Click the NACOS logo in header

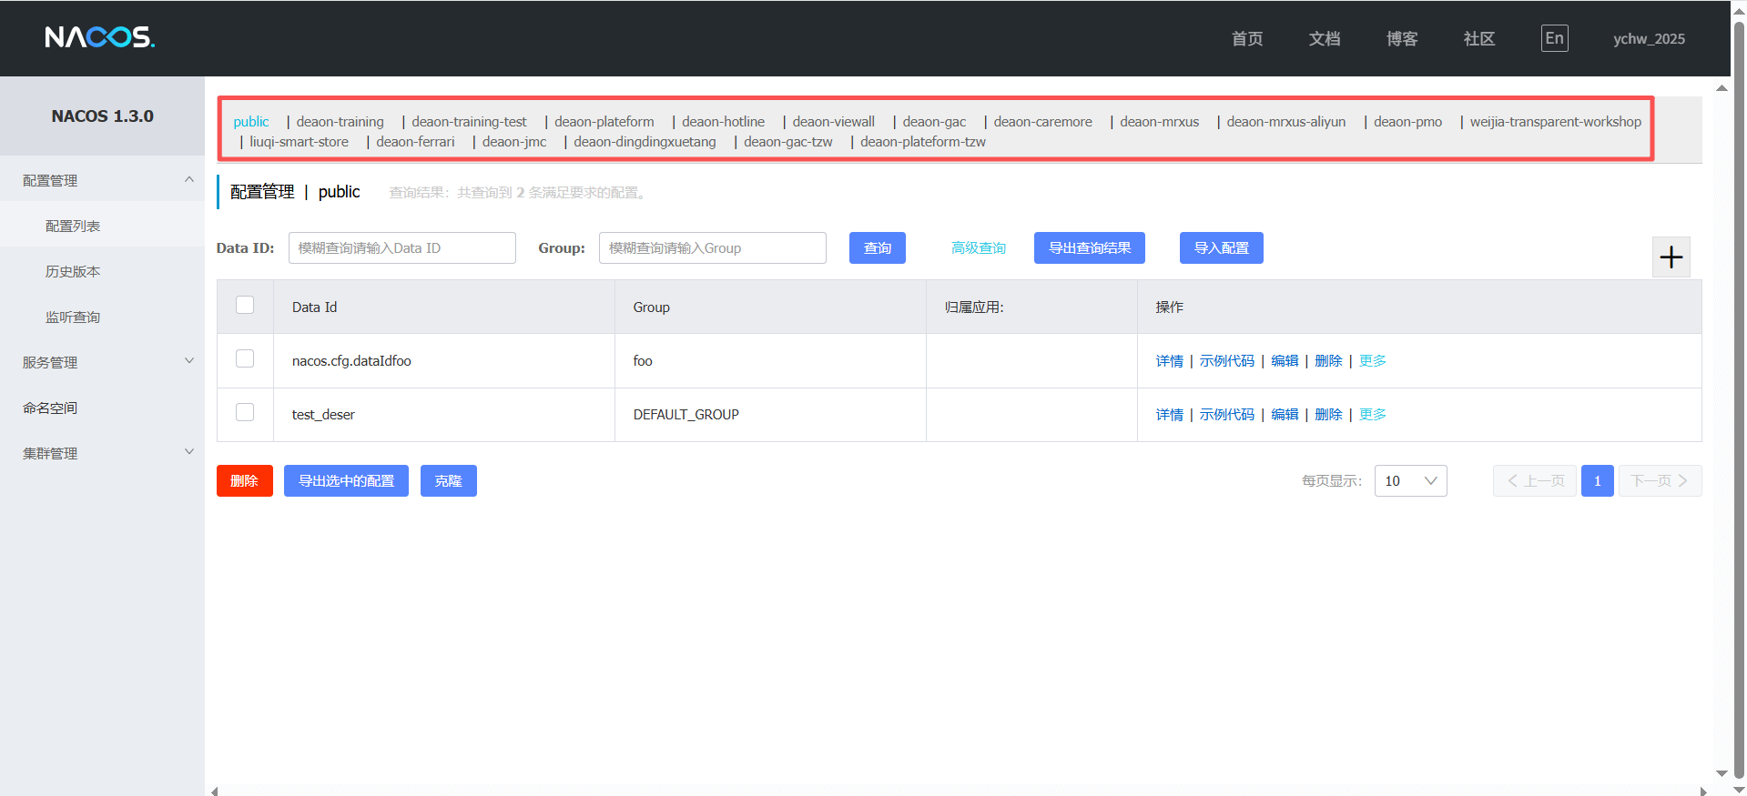(x=100, y=37)
